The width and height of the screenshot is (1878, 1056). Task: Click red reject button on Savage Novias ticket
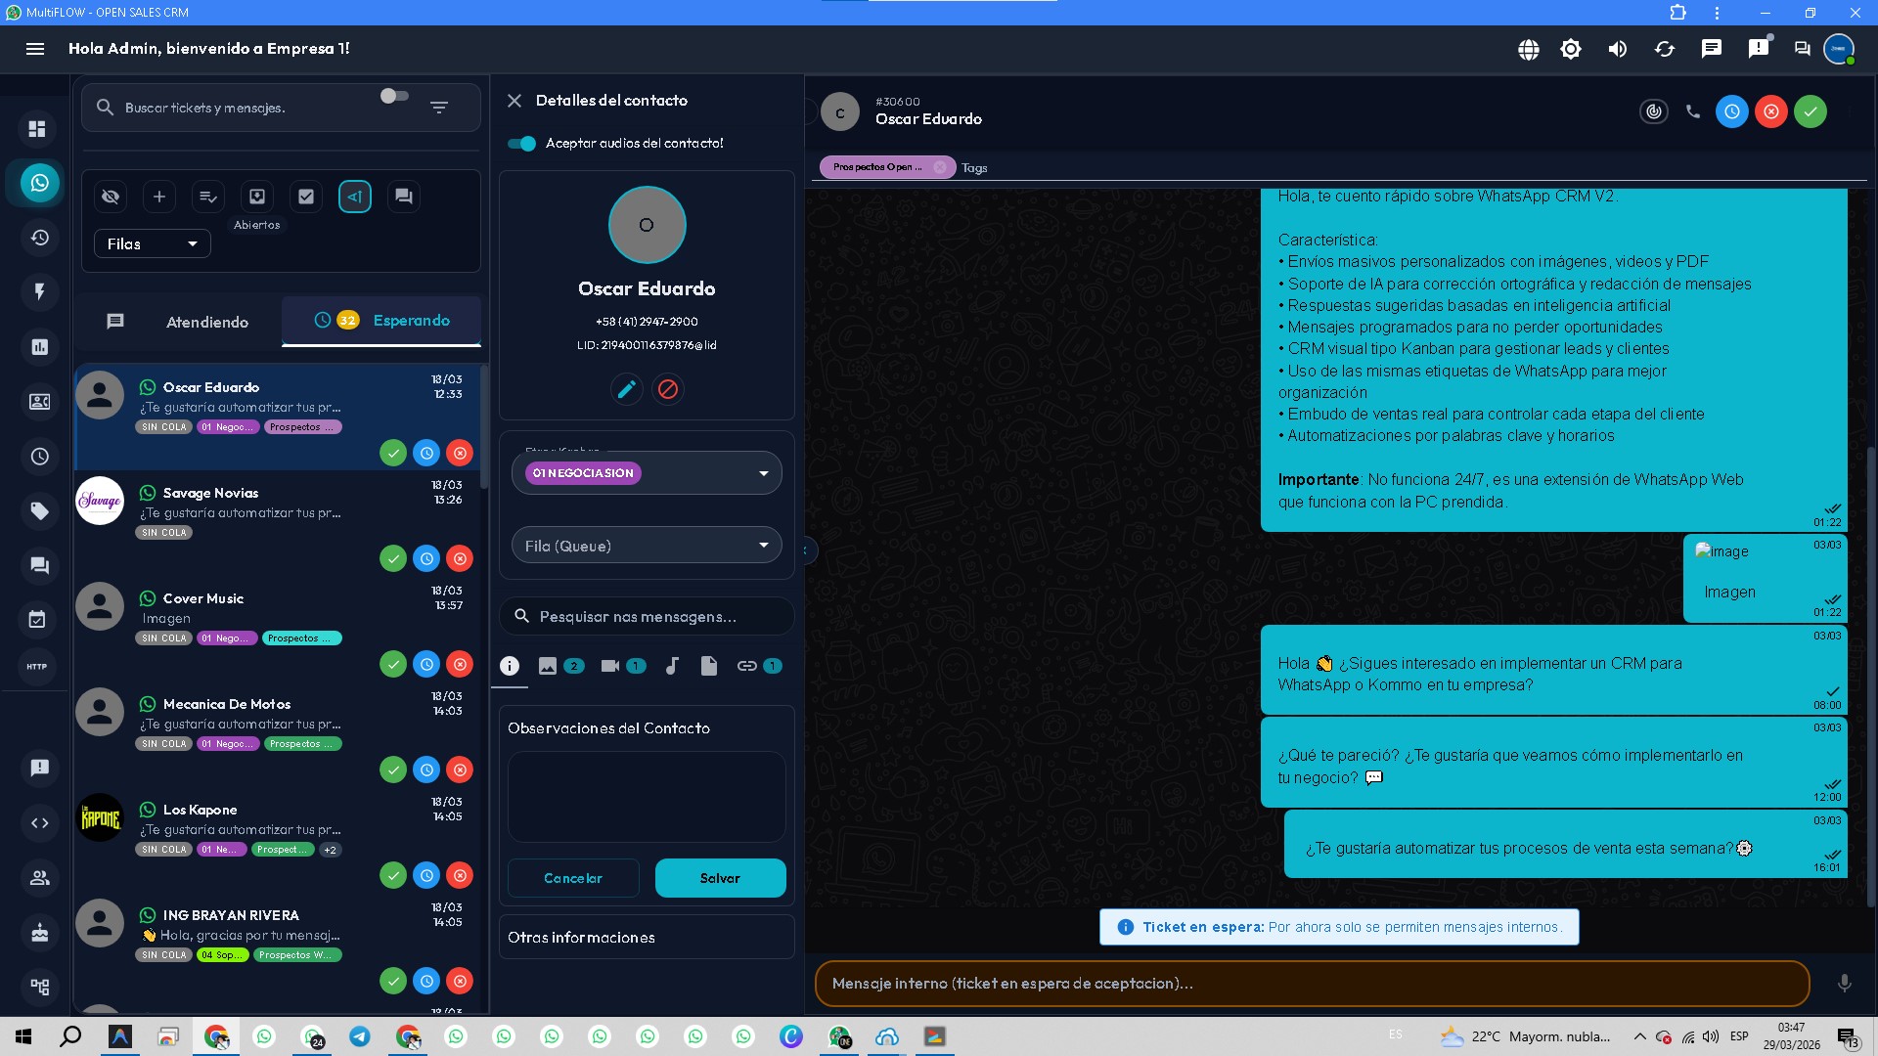460,558
